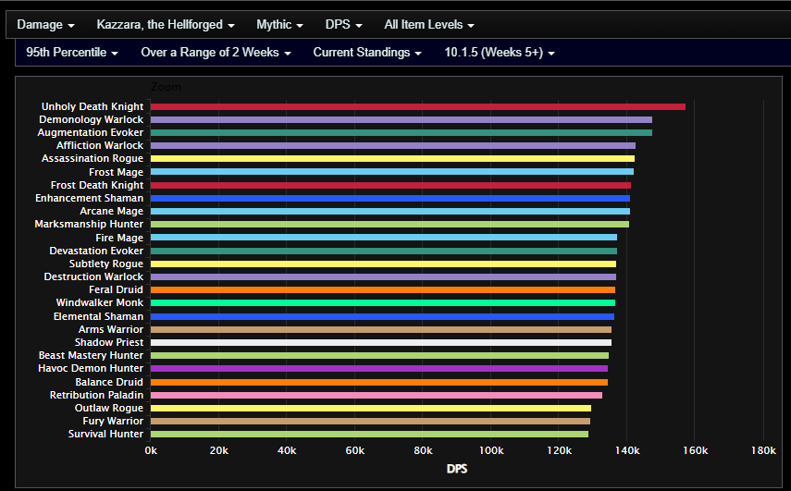Viewport: 791px width, 491px height.
Task: Click the 'Devastation Evoker' label
Action: [x=96, y=251]
